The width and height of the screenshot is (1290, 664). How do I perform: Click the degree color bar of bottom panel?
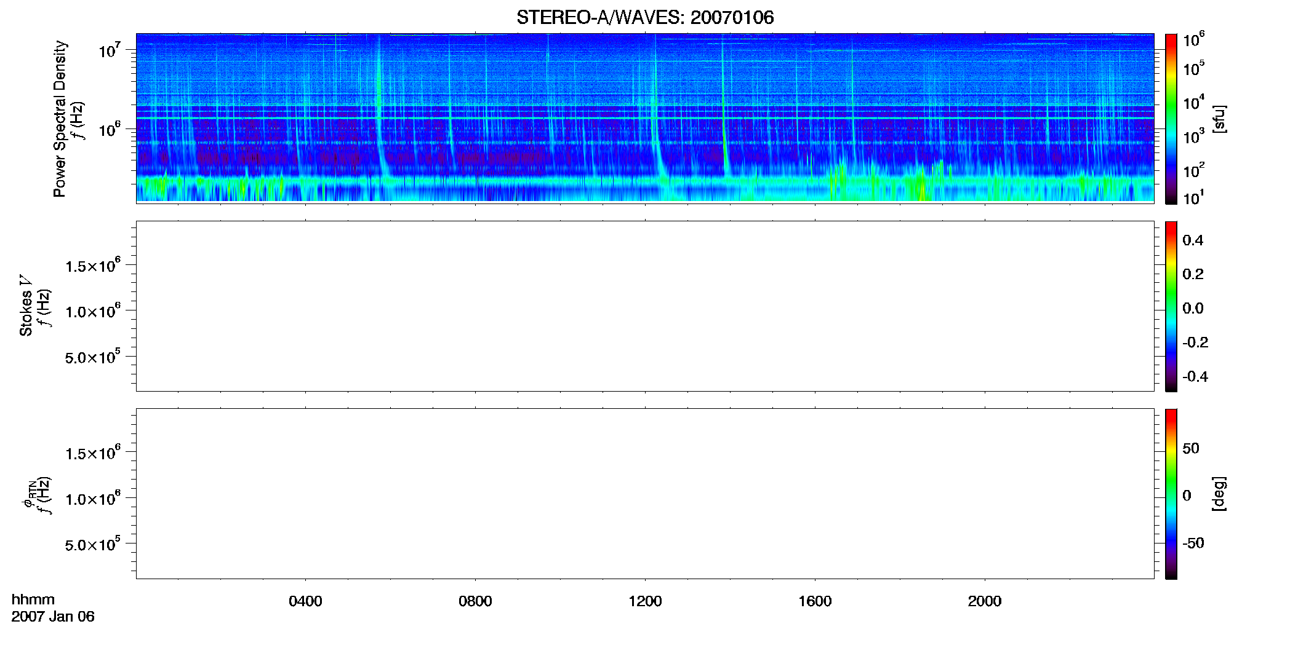click(1171, 494)
